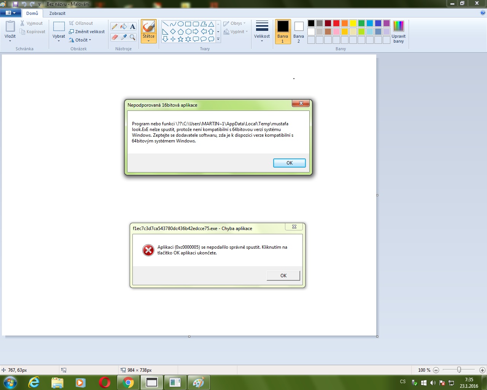Click the zoom in plus button
The height and width of the screenshot is (390, 487).
pos(482,370)
